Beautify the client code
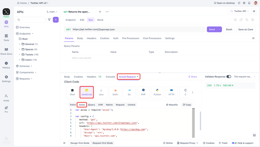 172,105
